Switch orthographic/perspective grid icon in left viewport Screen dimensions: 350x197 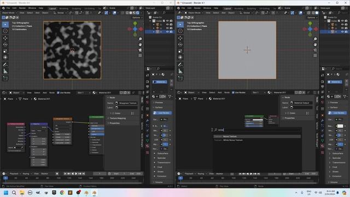tap(140, 55)
